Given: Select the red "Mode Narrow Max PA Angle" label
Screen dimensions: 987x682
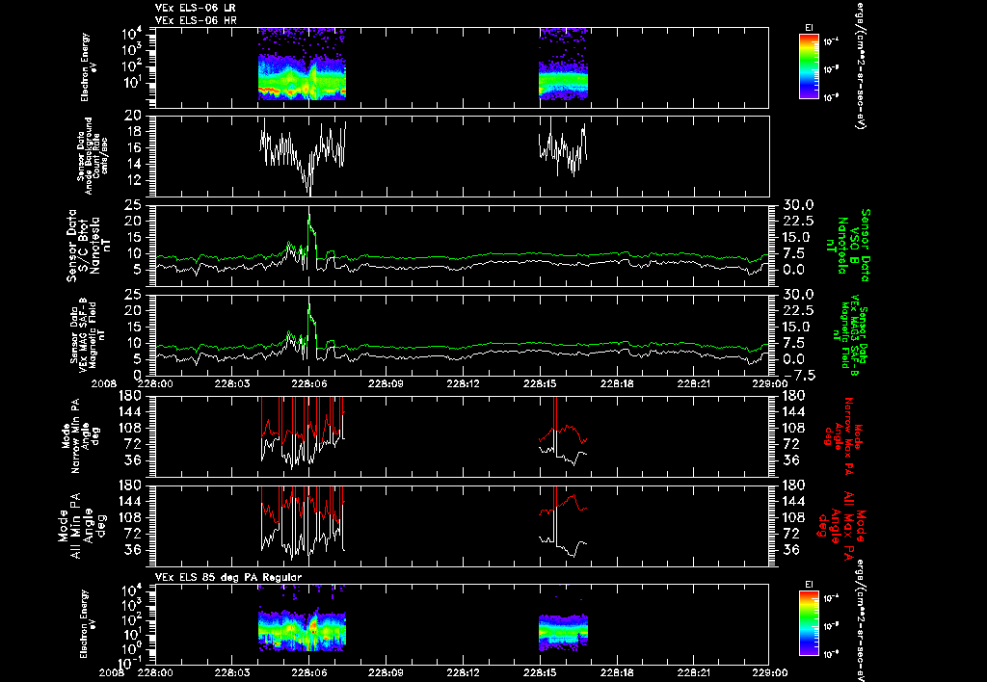Looking at the screenshot, I should click(840, 434).
